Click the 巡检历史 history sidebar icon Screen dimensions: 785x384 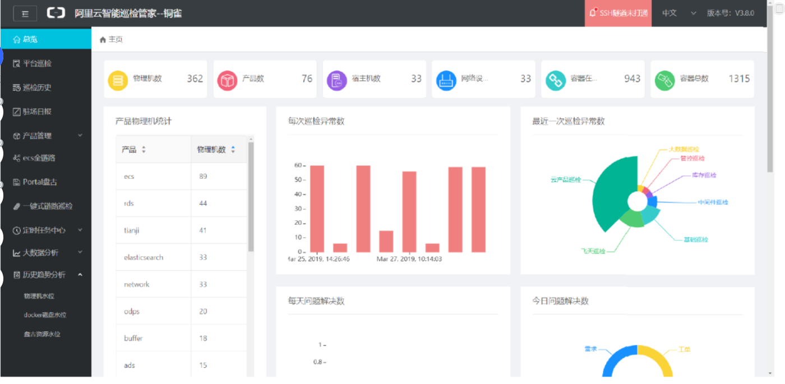(x=16, y=87)
